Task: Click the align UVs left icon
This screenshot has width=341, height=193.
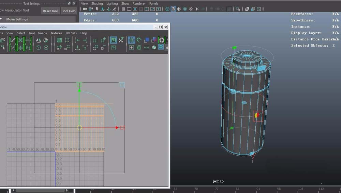Action: [x=78, y=40]
